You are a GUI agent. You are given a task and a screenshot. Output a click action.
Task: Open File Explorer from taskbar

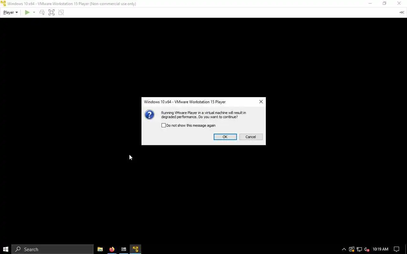click(x=100, y=249)
